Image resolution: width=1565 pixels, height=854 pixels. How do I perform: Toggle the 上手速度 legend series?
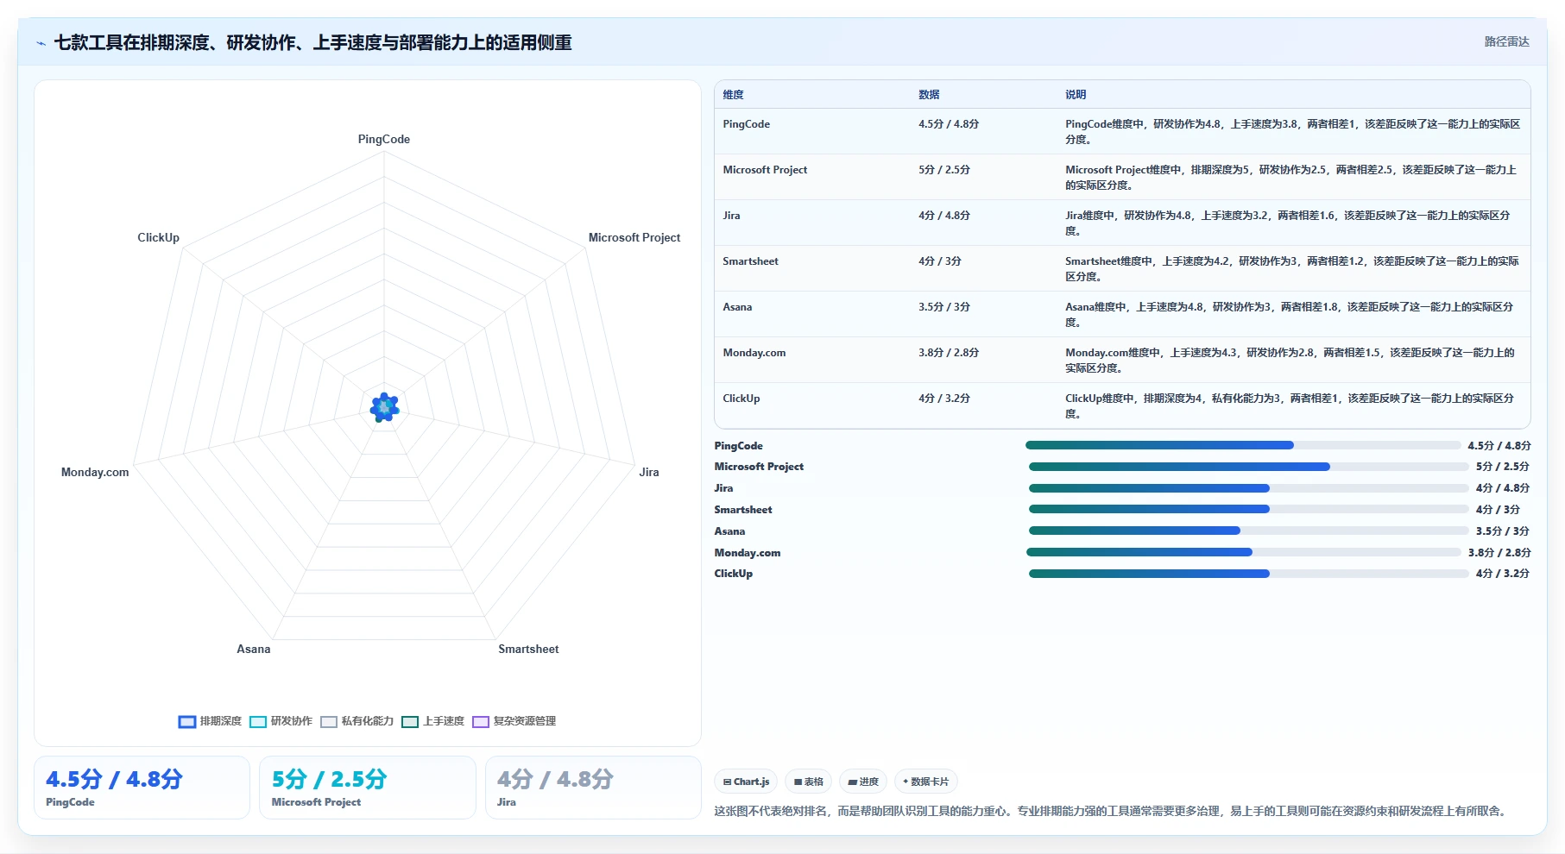click(x=432, y=721)
